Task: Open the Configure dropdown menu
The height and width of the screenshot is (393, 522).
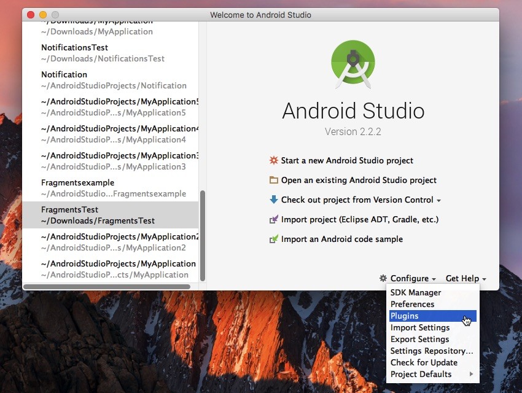Action: [413, 278]
